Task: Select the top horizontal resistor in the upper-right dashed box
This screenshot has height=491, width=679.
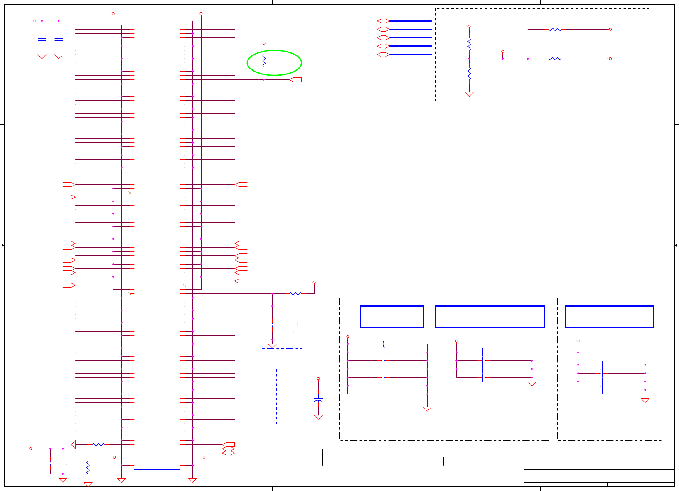Action: tap(555, 30)
